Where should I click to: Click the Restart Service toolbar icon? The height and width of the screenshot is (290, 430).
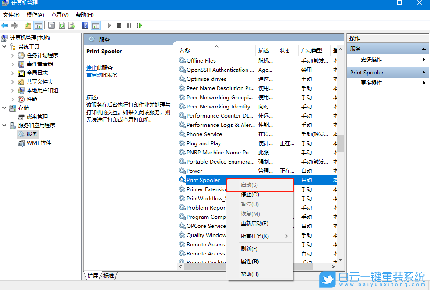pos(139,25)
